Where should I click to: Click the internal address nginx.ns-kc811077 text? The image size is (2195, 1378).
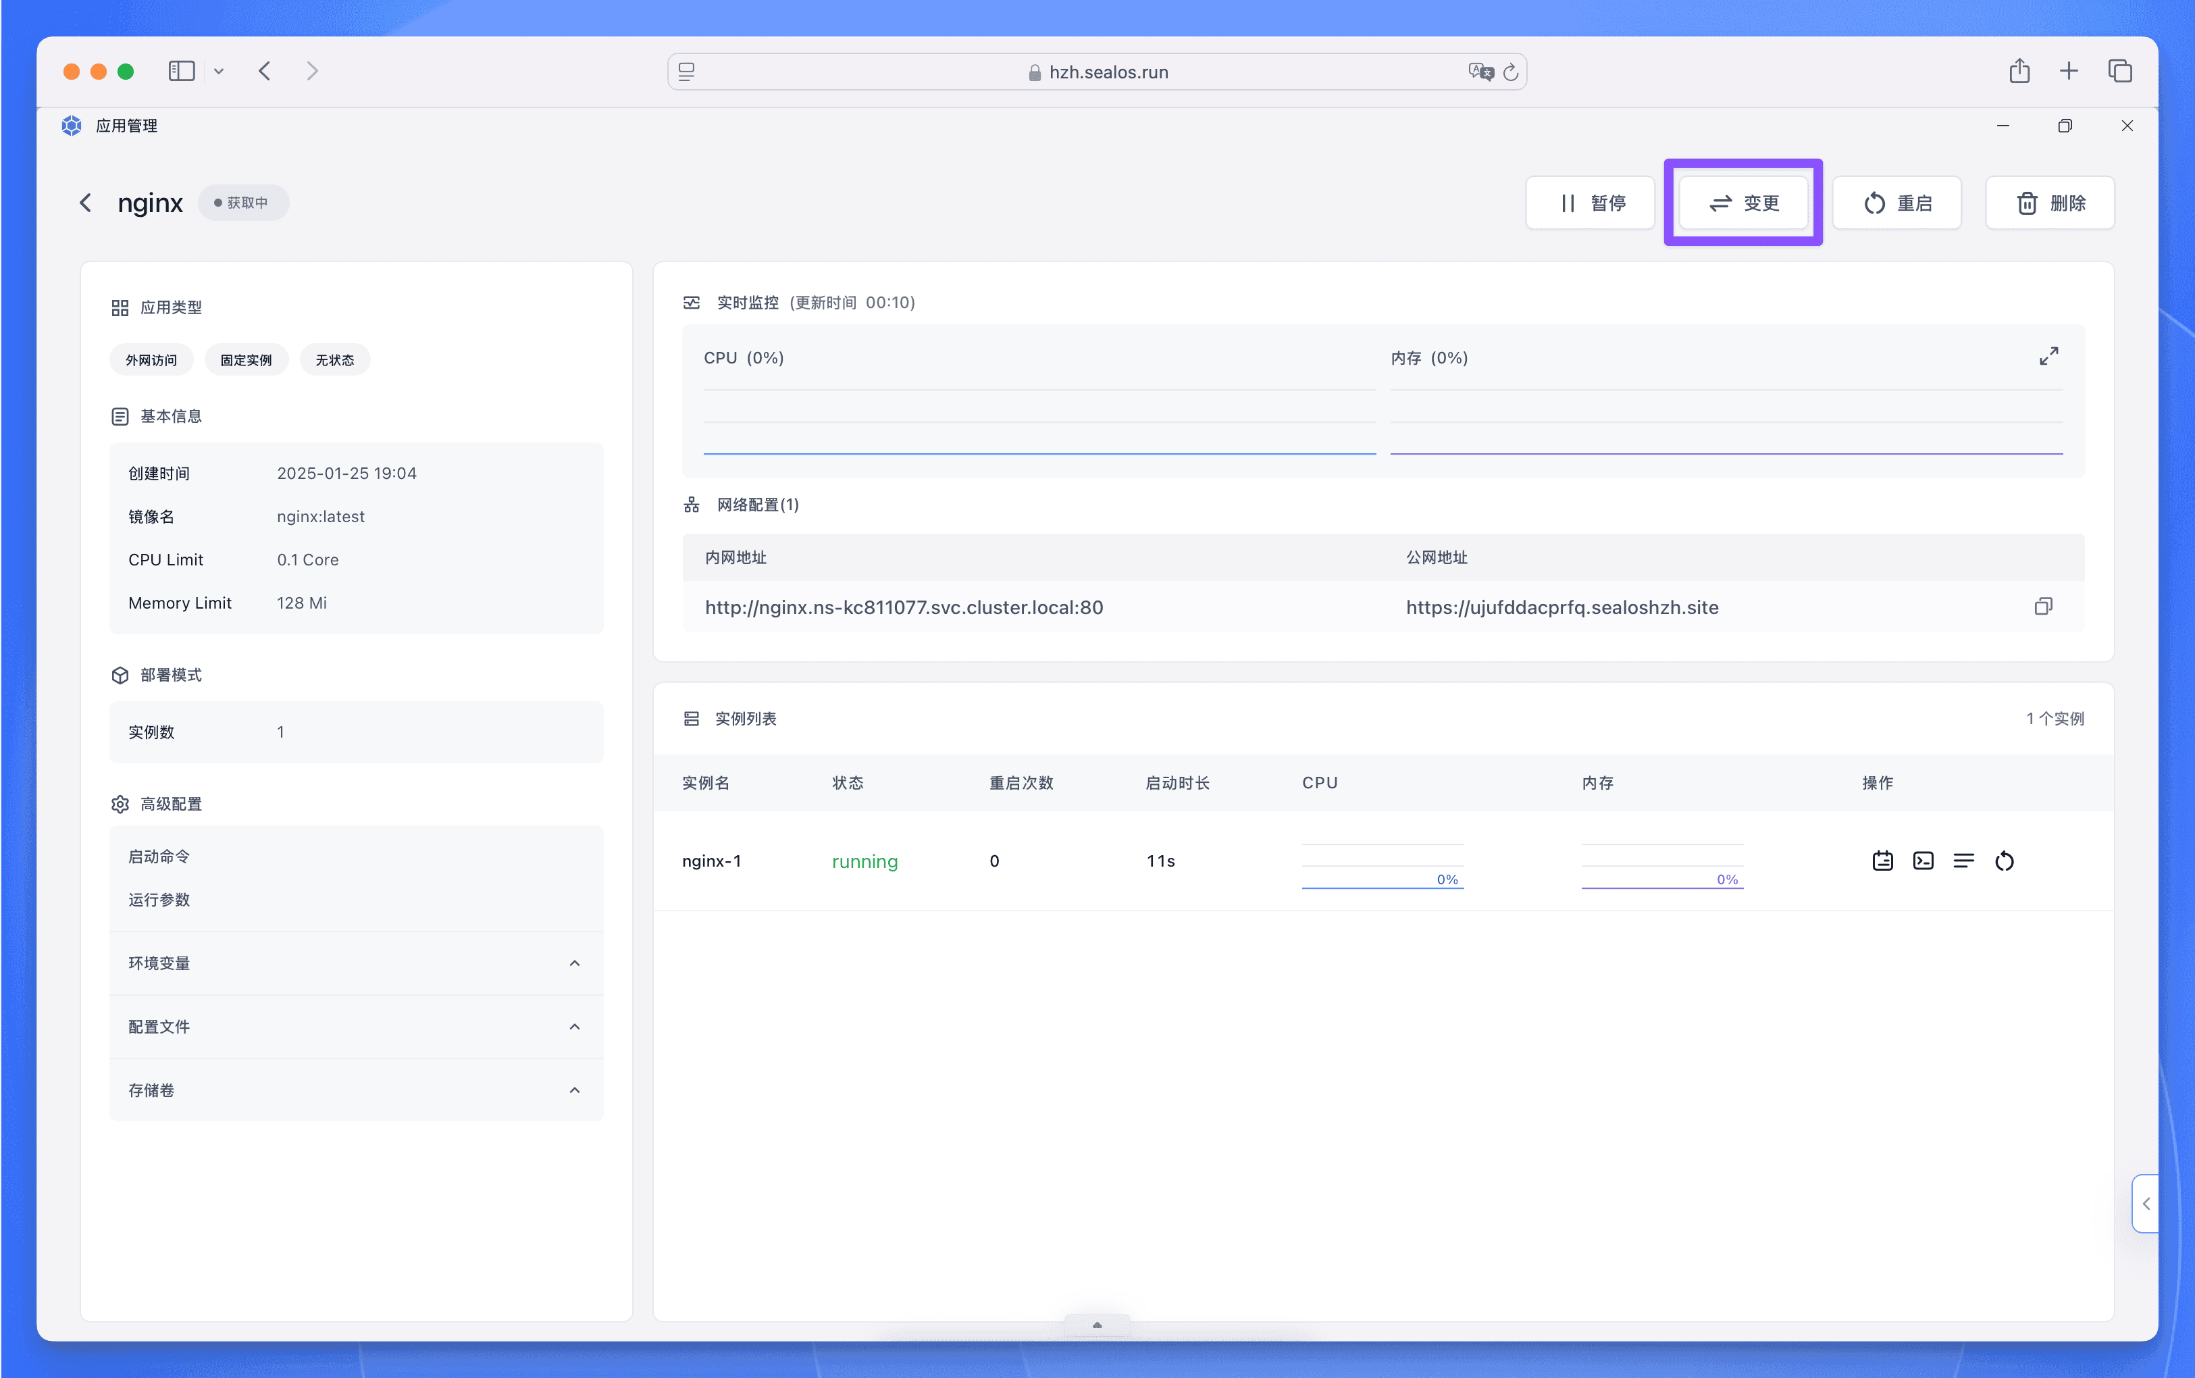904,607
